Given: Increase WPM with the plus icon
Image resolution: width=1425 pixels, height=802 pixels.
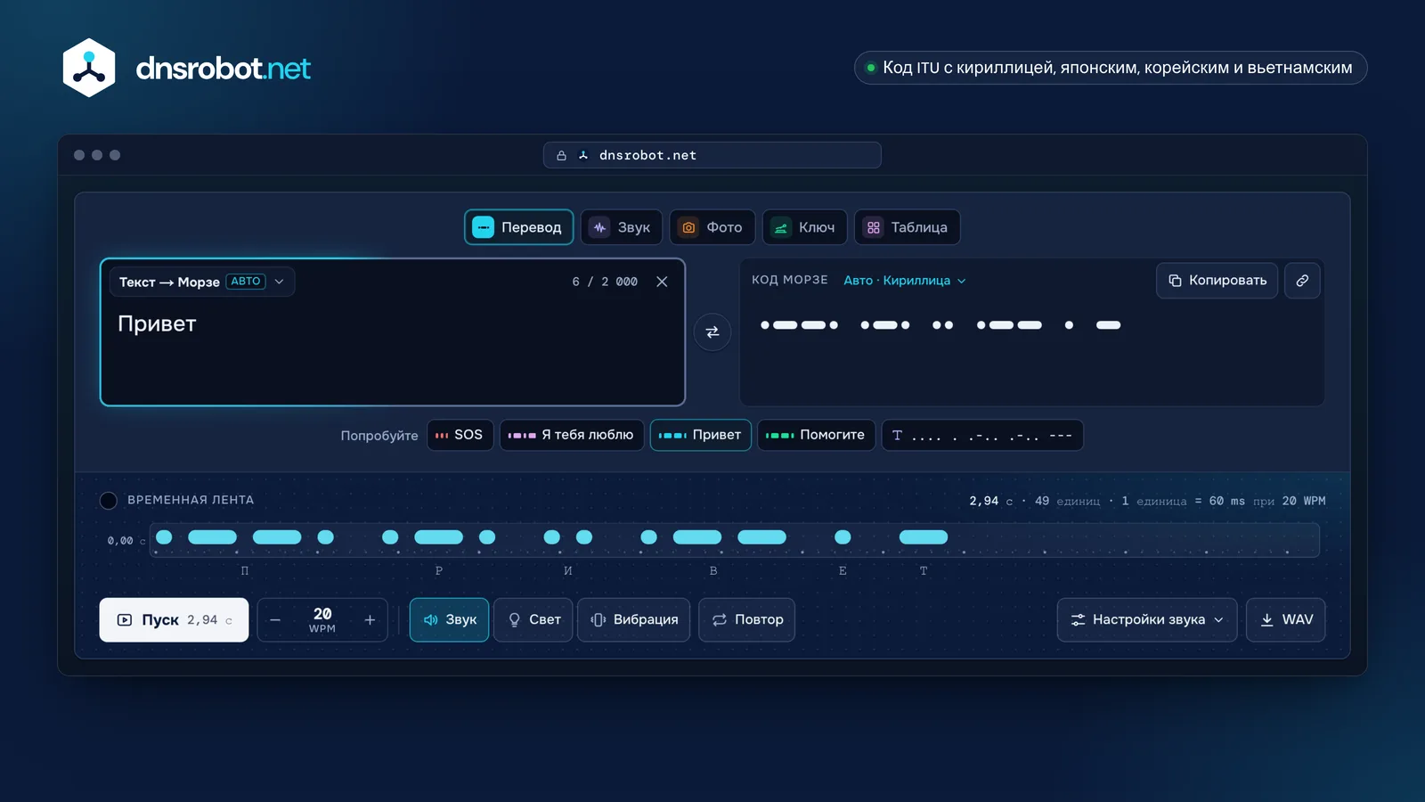Looking at the screenshot, I should click(370, 620).
